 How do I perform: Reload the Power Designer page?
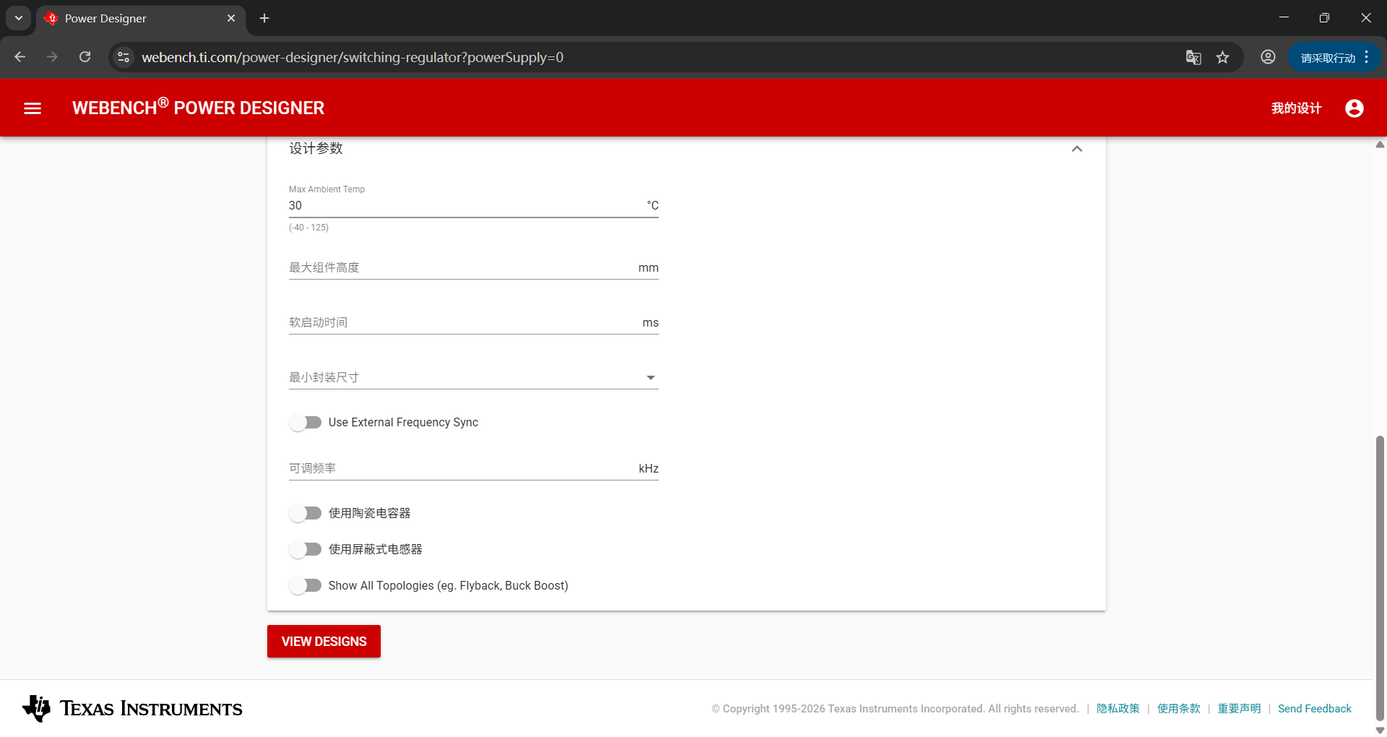(x=85, y=57)
